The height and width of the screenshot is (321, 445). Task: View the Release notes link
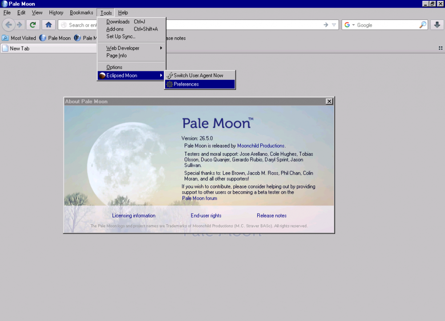[x=271, y=215]
